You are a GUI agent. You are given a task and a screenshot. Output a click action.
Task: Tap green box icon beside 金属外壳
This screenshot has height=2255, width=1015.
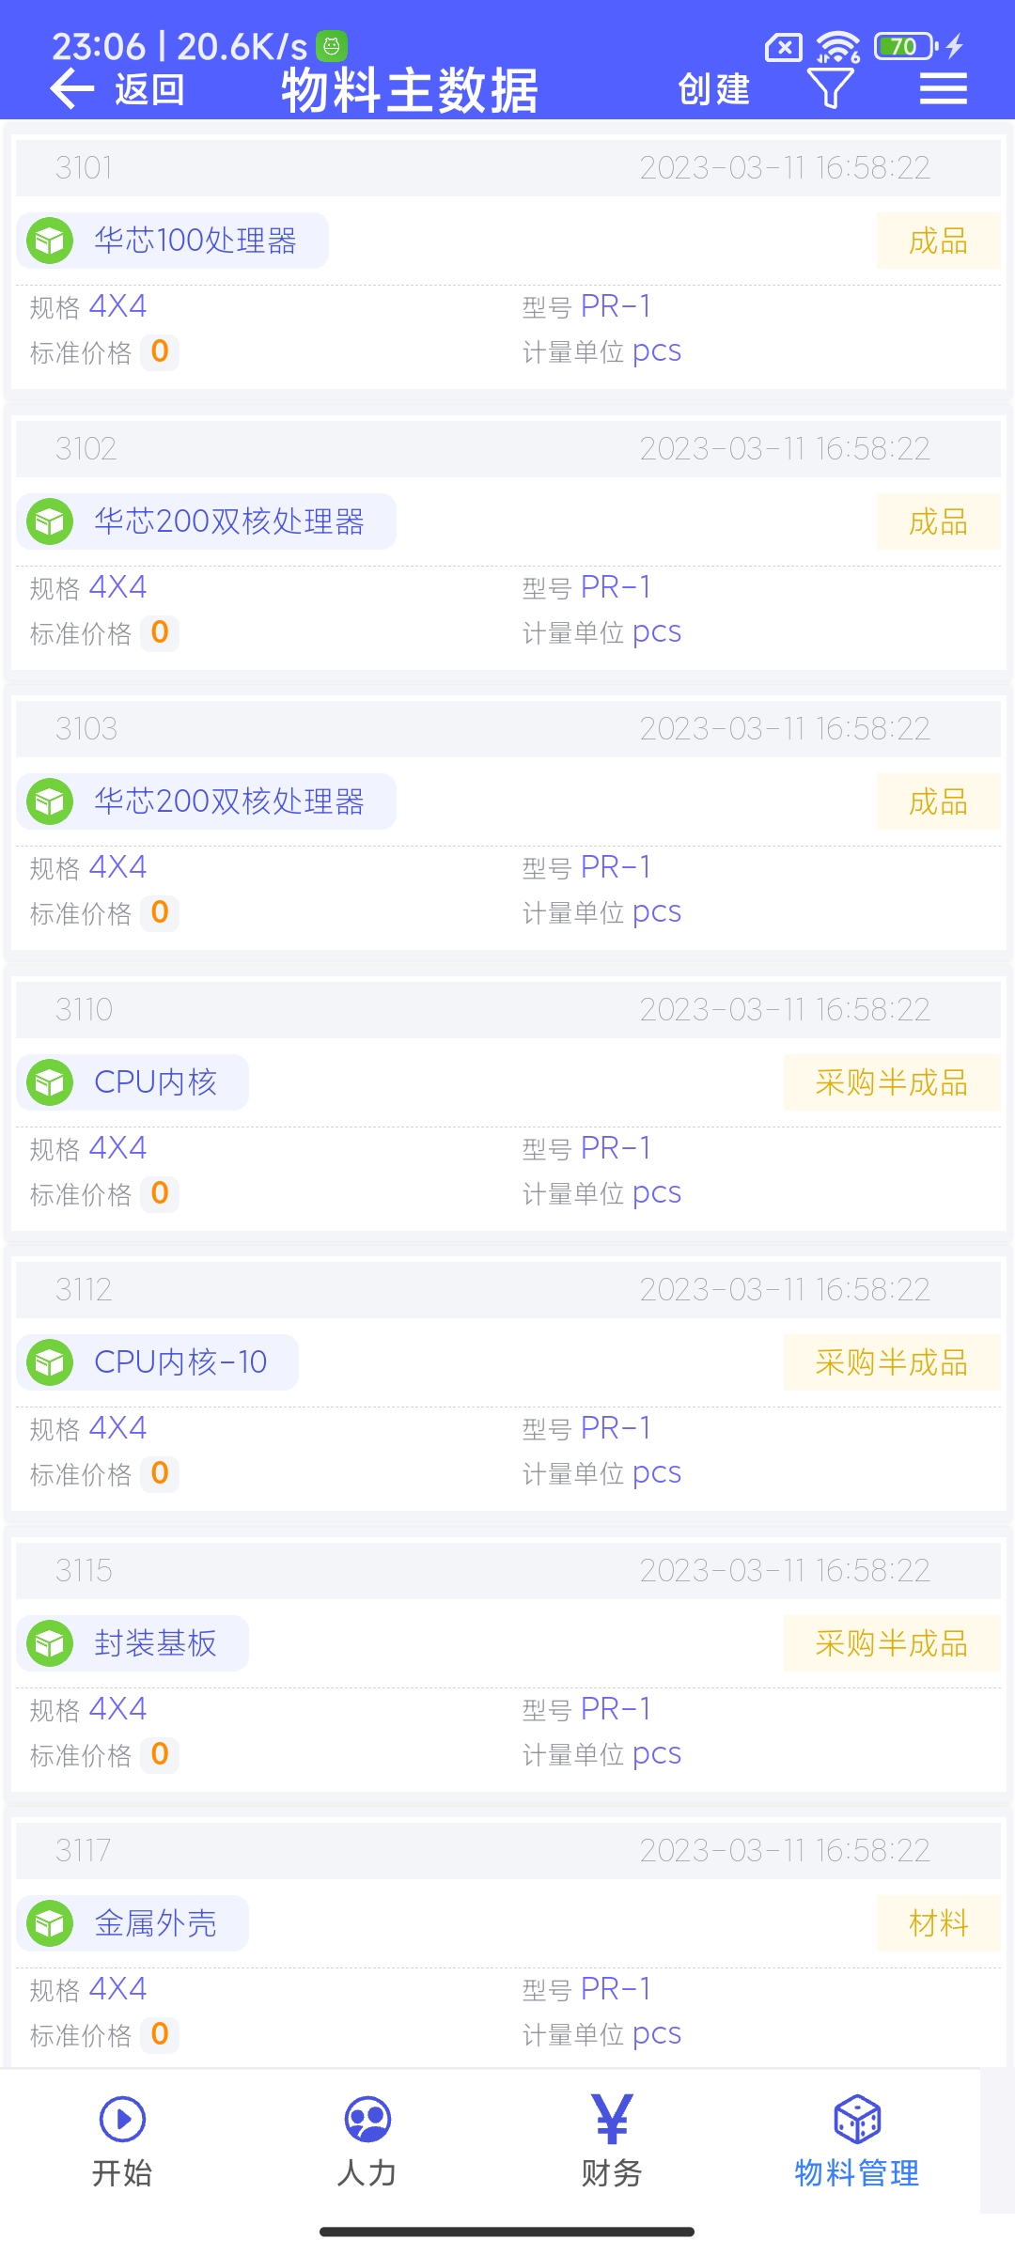(50, 1923)
